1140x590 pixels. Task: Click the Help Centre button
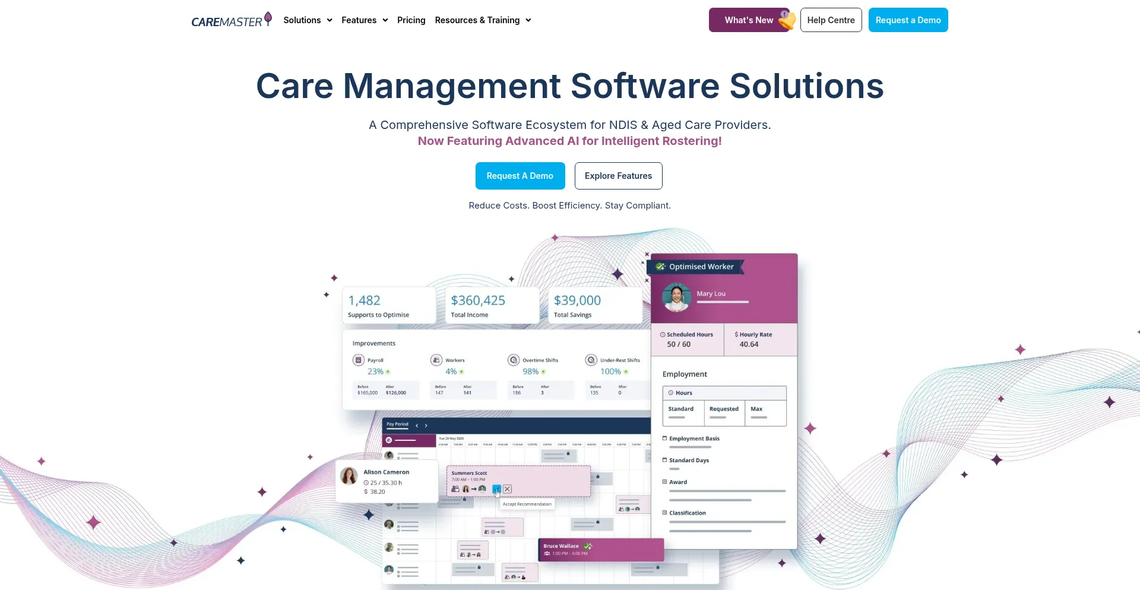pyautogui.click(x=831, y=20)
